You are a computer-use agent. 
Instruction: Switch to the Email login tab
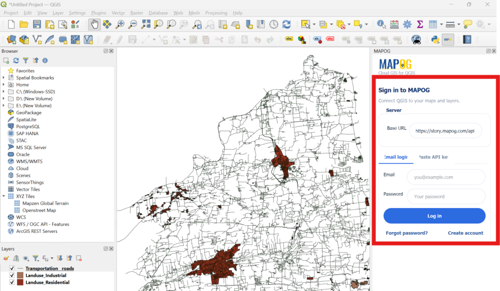[396, 157]
